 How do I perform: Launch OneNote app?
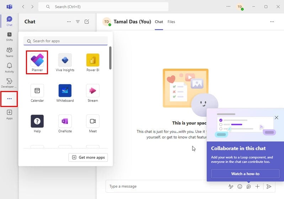tap(65, 124)
